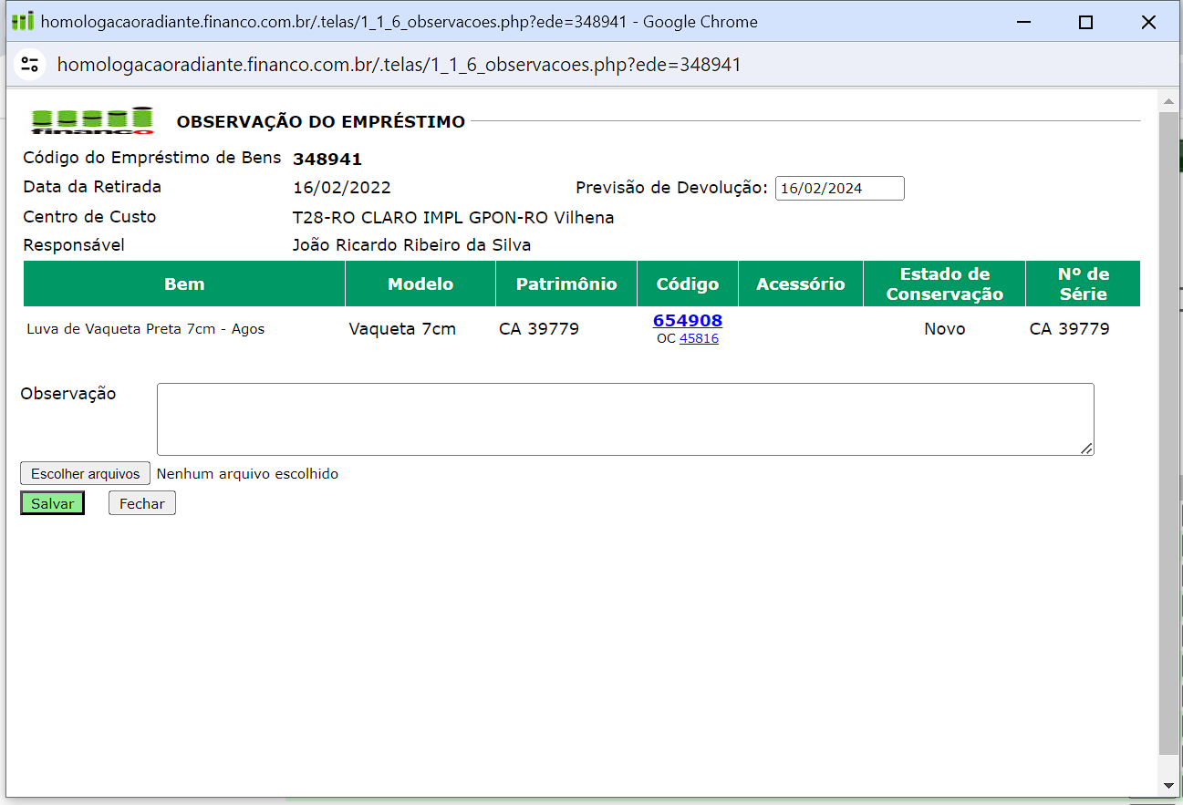Click the Financo logo image
The image size is (1183, 805).
pos(91,120)
